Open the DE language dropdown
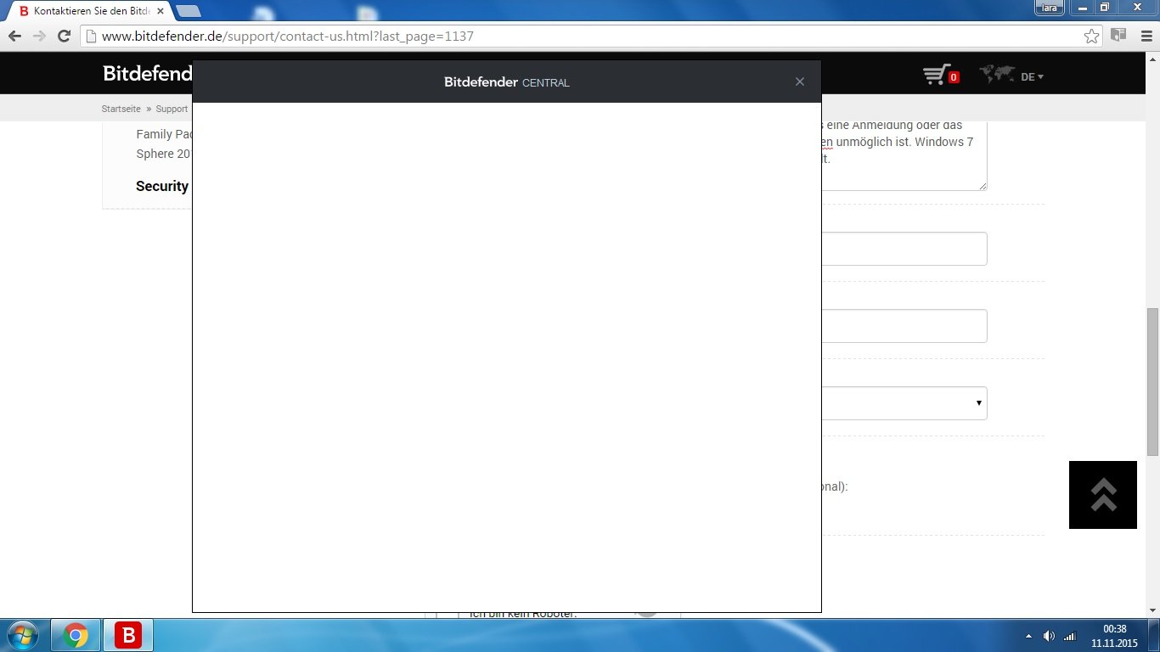1160x652 pixels. 1032,76
